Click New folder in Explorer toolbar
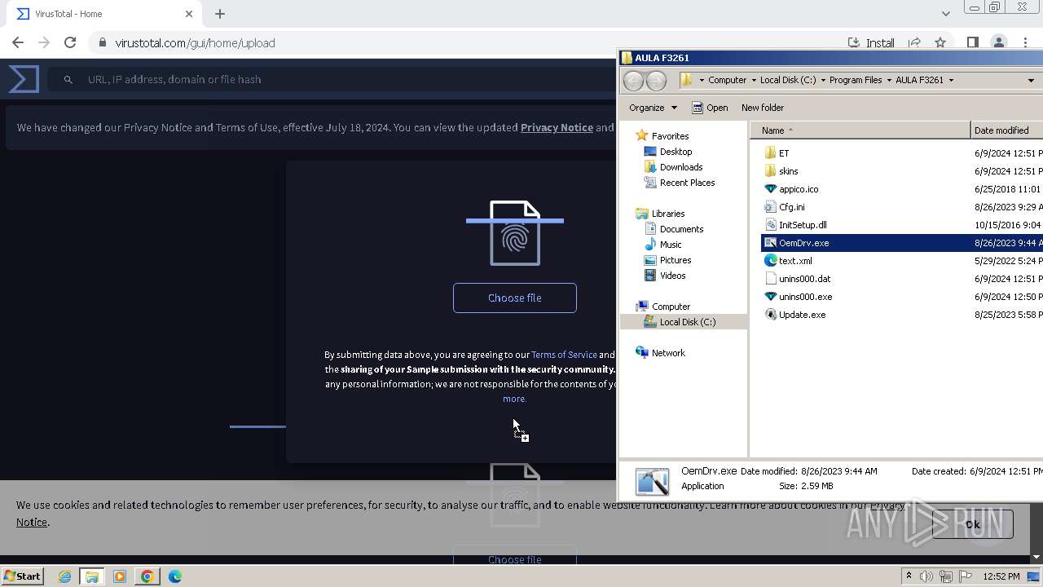1043x587 pixels. click(x=763, y=108)
